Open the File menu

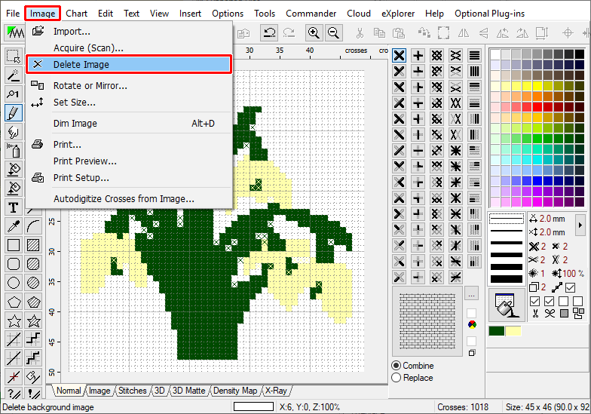(x=13, y=14)
